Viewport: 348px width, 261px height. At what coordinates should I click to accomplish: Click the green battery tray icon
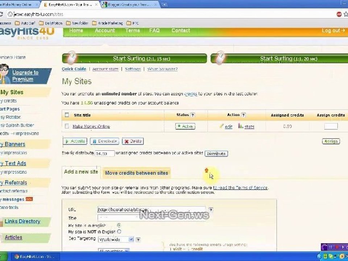(325, 257)
